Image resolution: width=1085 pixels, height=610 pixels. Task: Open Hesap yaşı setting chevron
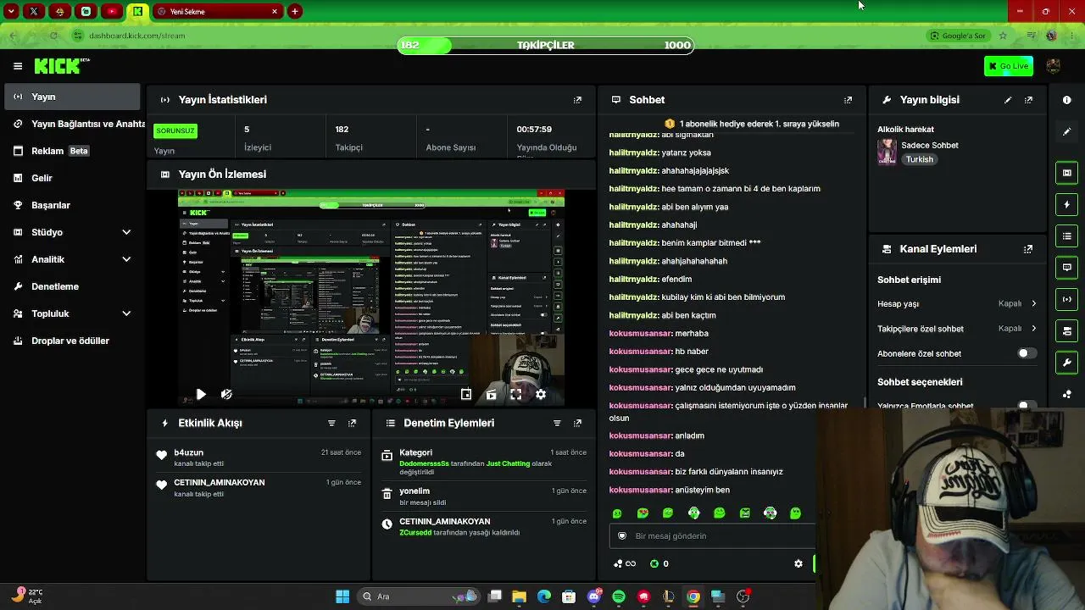coord(1033,303)
